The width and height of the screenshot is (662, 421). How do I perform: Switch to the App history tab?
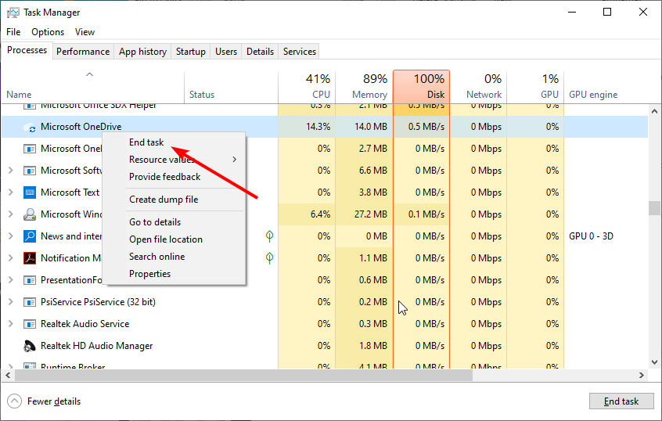142,52
